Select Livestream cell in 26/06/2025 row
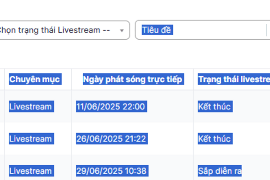The image size is (270, 180). pyautogui.click(x=31, y=139)
